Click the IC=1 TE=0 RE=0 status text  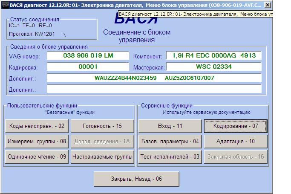point(30,26)
